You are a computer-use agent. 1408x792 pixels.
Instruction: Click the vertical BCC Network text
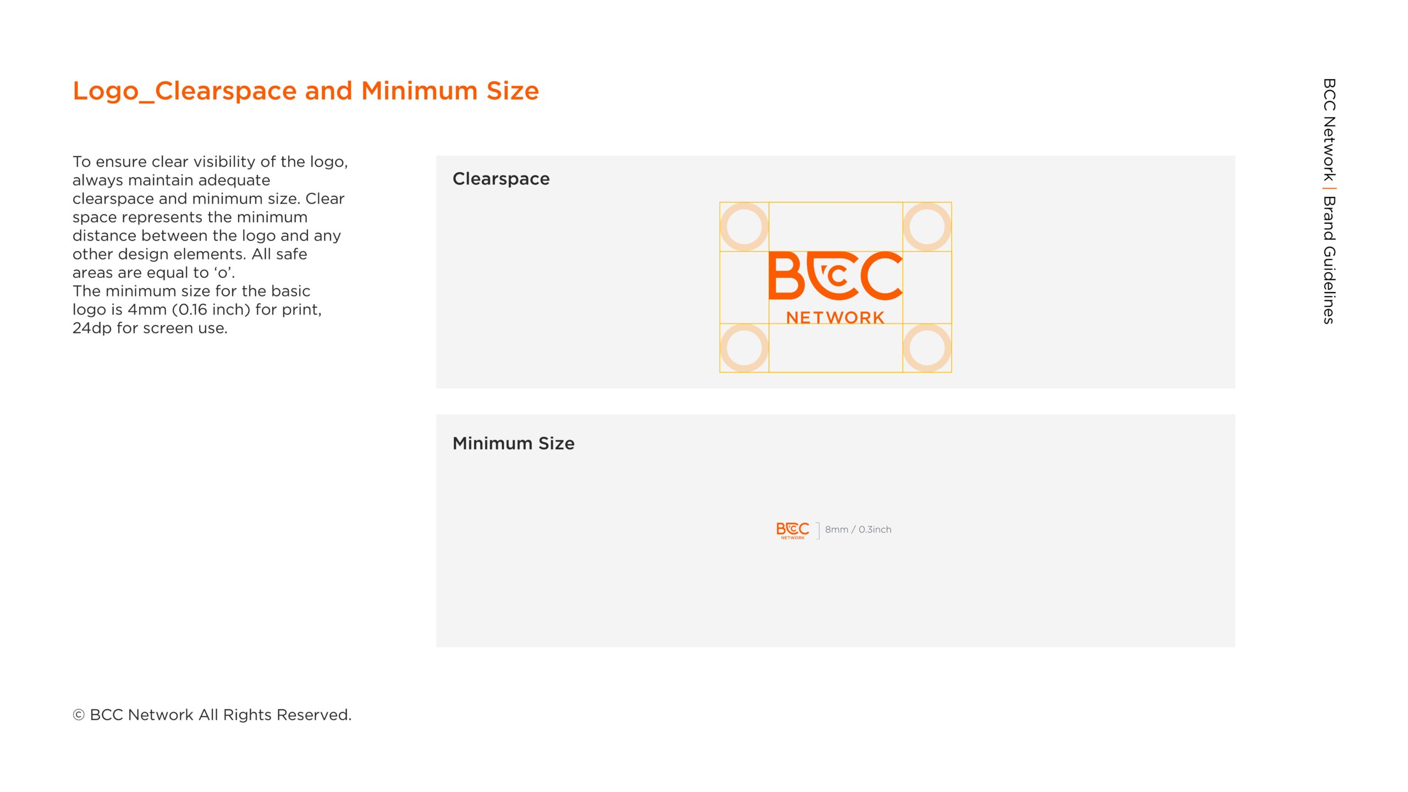point(1329,130)
